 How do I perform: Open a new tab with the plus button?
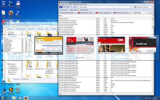click(150, 13)
